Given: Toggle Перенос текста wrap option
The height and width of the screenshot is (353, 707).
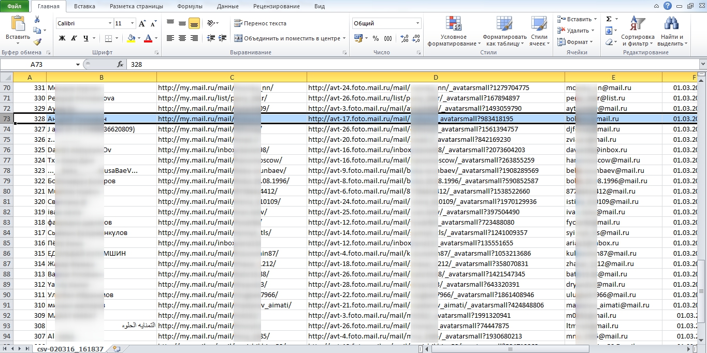Looking at the screenshot, I should [x=260, y=23].
